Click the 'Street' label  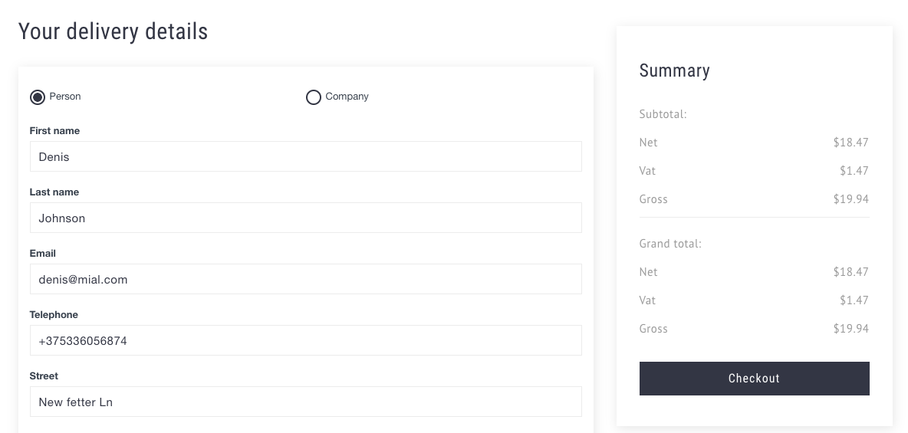click(44, 376)
